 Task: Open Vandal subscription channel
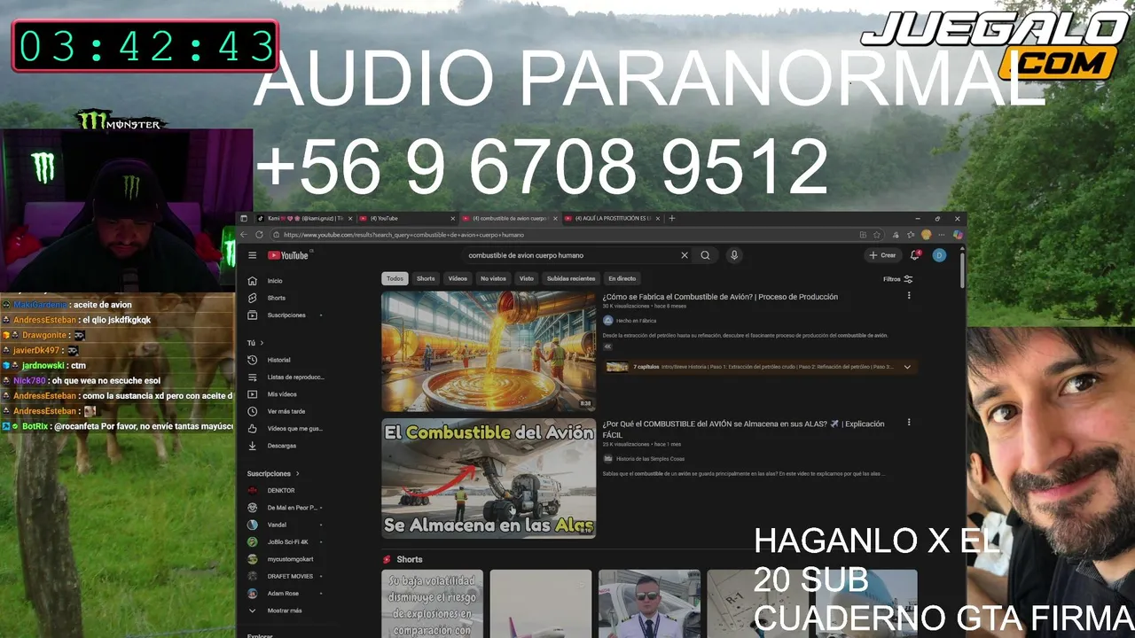[x=277, y=525]
